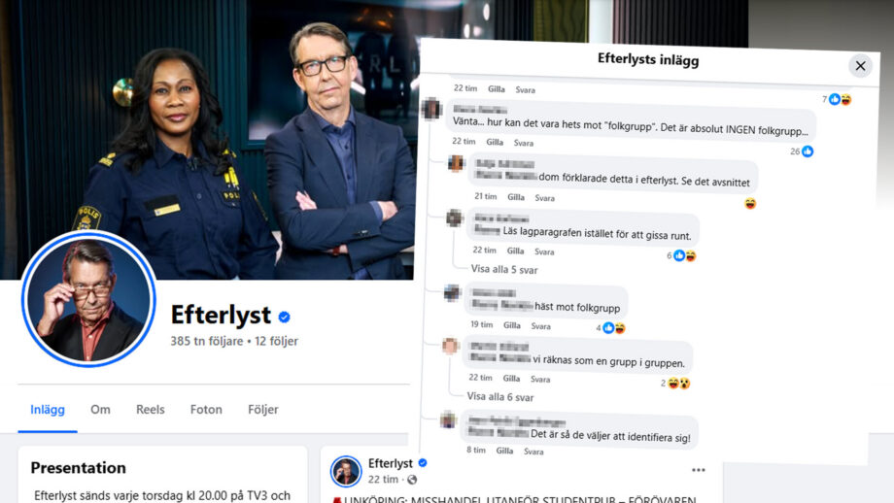This screenshot has width=894, height=503.
Task: Close the Efterlysts inlägg dialog
Action: coord(860,66)
